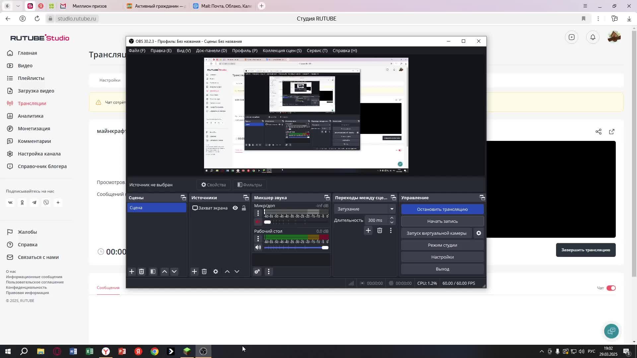The image size is (637, 358).
Task: Remove selected source with trash icon
Action: (204, 272)
